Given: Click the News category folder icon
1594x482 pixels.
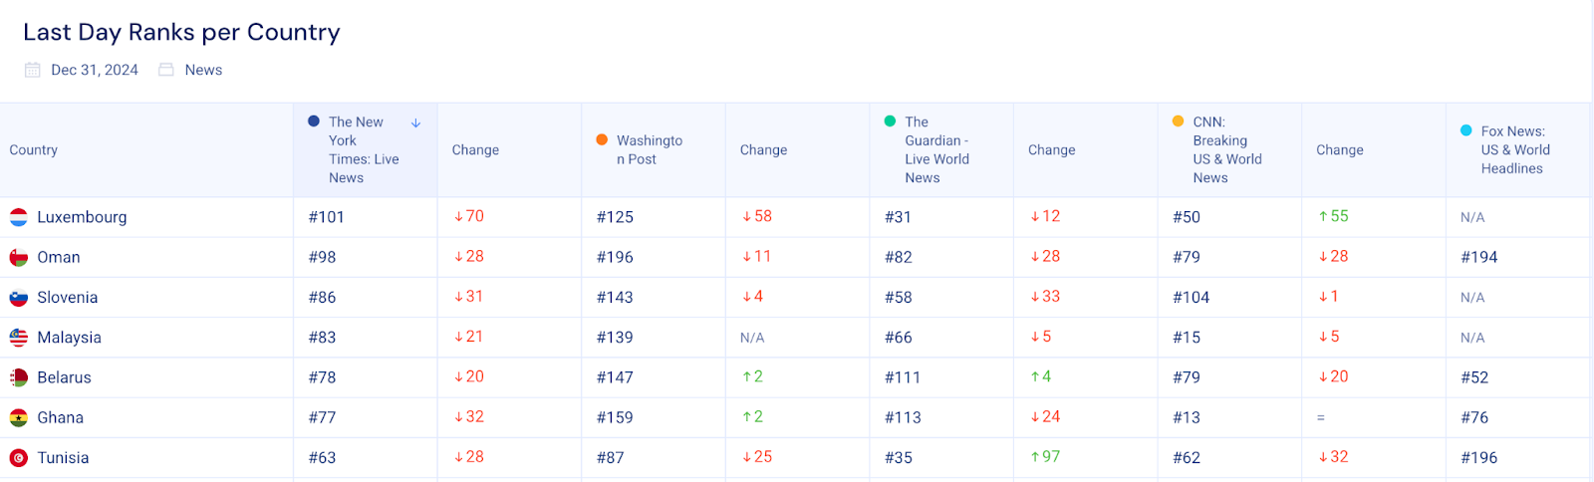Looking at the screenshot, I should pos(166,70).
